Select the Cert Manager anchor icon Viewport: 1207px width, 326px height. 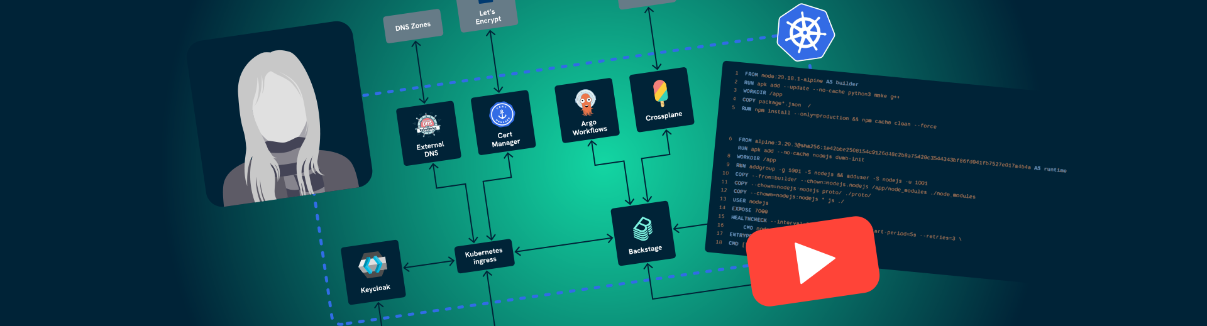tap(502, 114)
